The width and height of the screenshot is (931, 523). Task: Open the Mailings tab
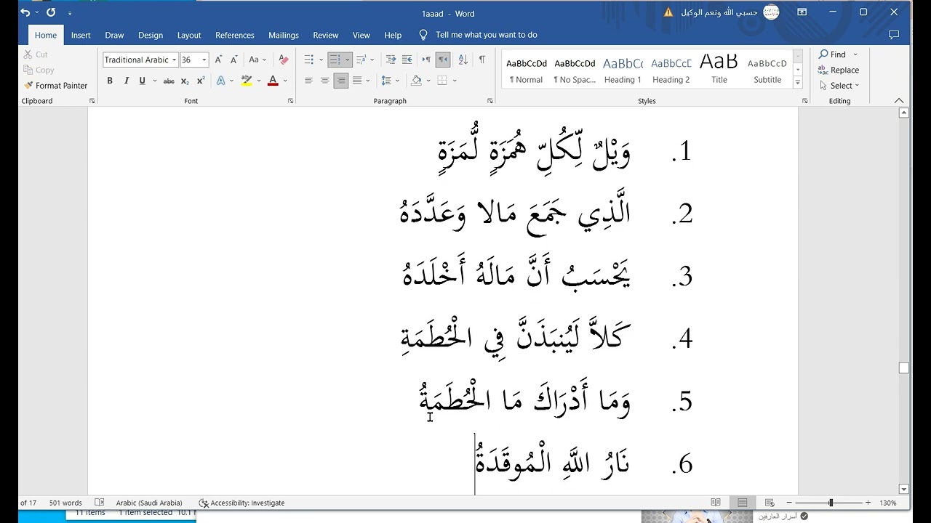[284, 35]
